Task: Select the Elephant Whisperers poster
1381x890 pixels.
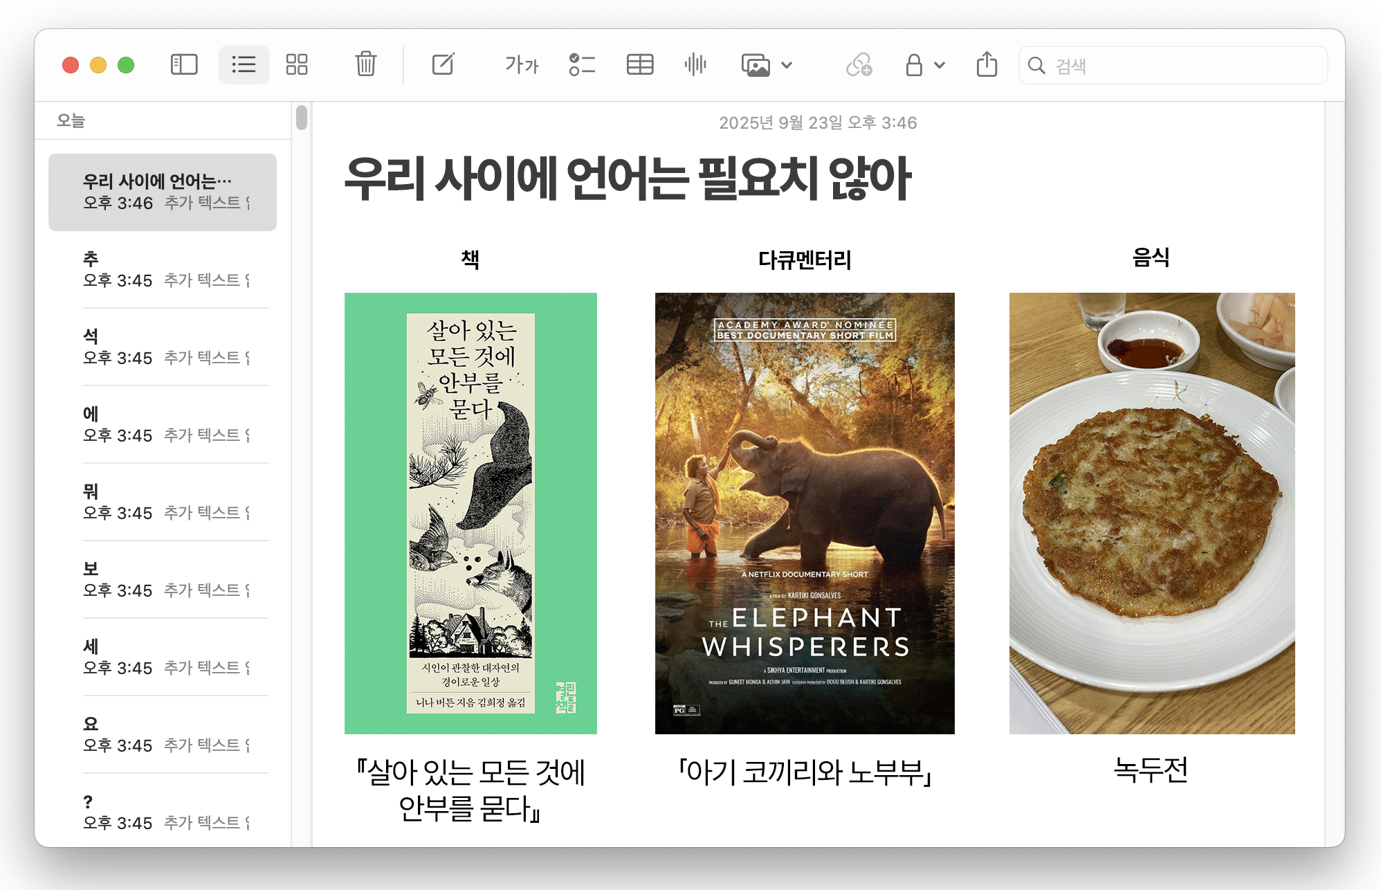Action: (805, 513)
